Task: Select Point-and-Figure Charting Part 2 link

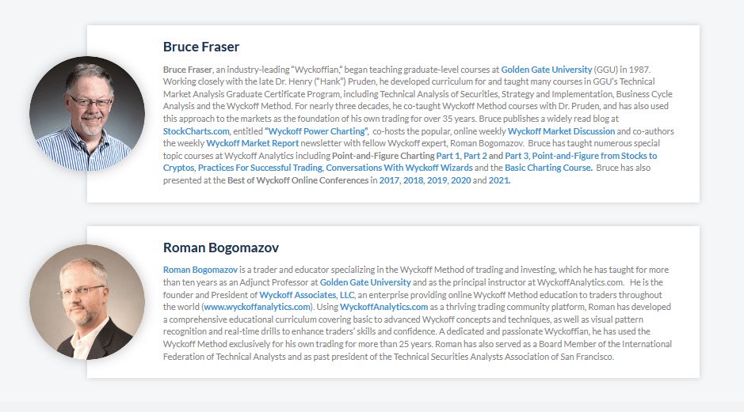Action: pyautogui.click(x=475, y=156)
